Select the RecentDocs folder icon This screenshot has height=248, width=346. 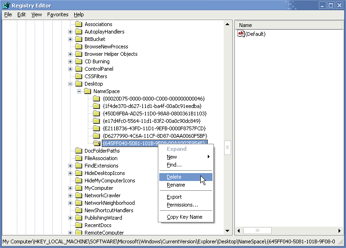pyautogui.click(x=78, y=225)
